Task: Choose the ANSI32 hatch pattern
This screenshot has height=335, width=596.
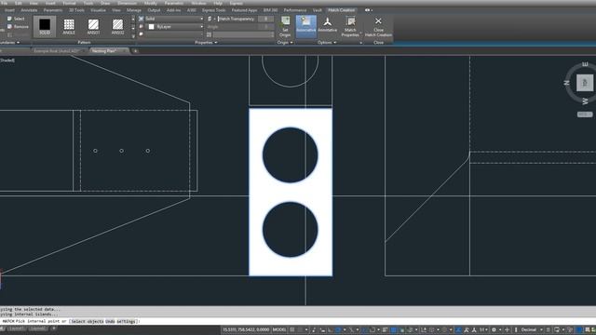Action: coord(118,26)
